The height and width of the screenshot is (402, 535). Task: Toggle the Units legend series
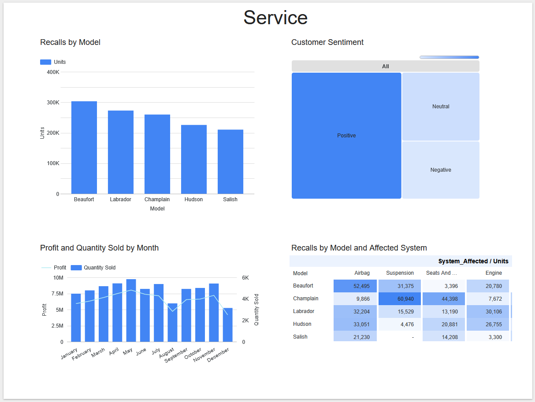[53, 62]
